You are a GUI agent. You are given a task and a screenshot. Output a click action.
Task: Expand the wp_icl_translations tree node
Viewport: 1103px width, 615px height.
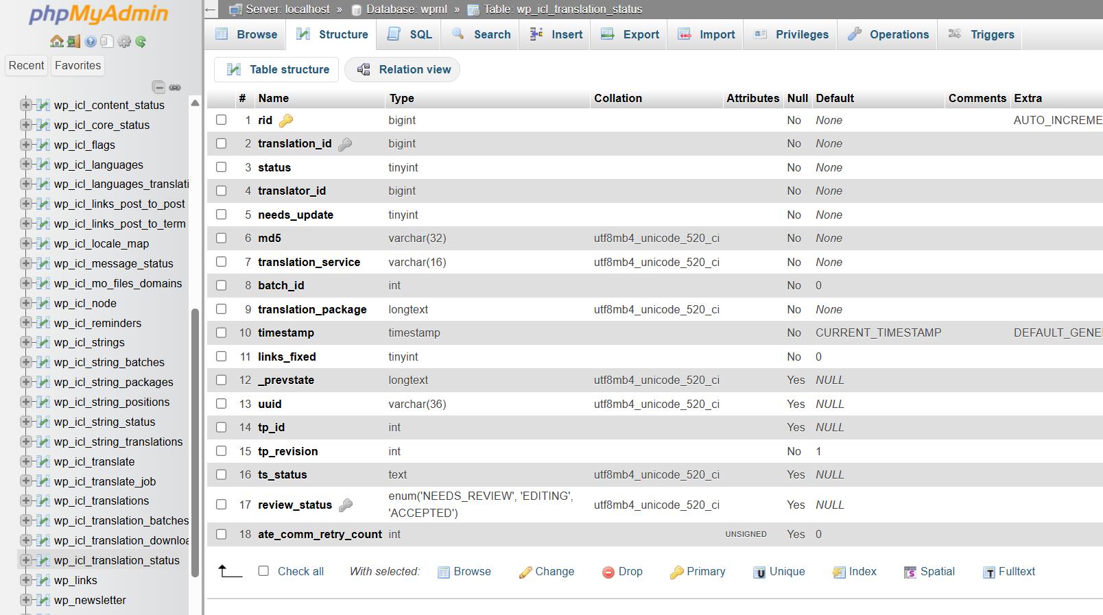pyautogui.click(x=25, y=501)
